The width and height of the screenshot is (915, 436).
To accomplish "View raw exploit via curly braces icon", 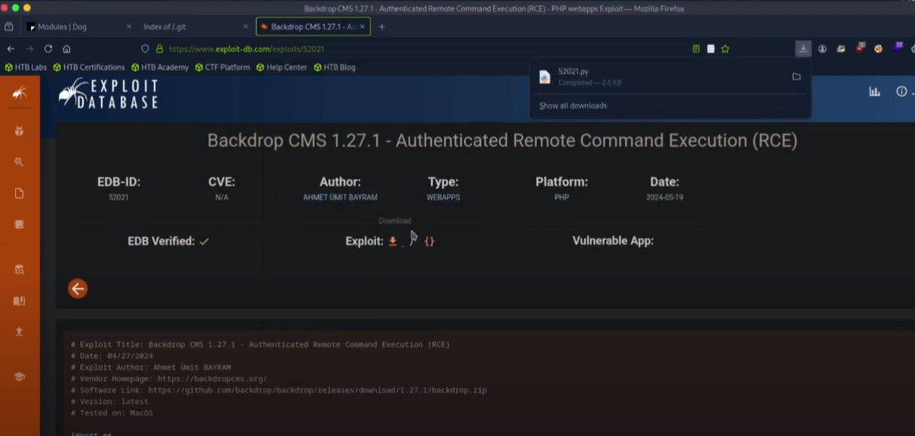I will [x=429, y=241].
